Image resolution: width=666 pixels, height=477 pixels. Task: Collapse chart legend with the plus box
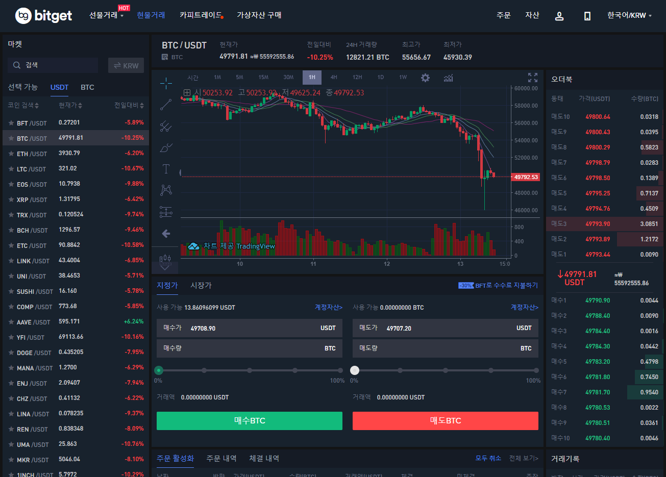pyautogui.click(x=187, y=93)
